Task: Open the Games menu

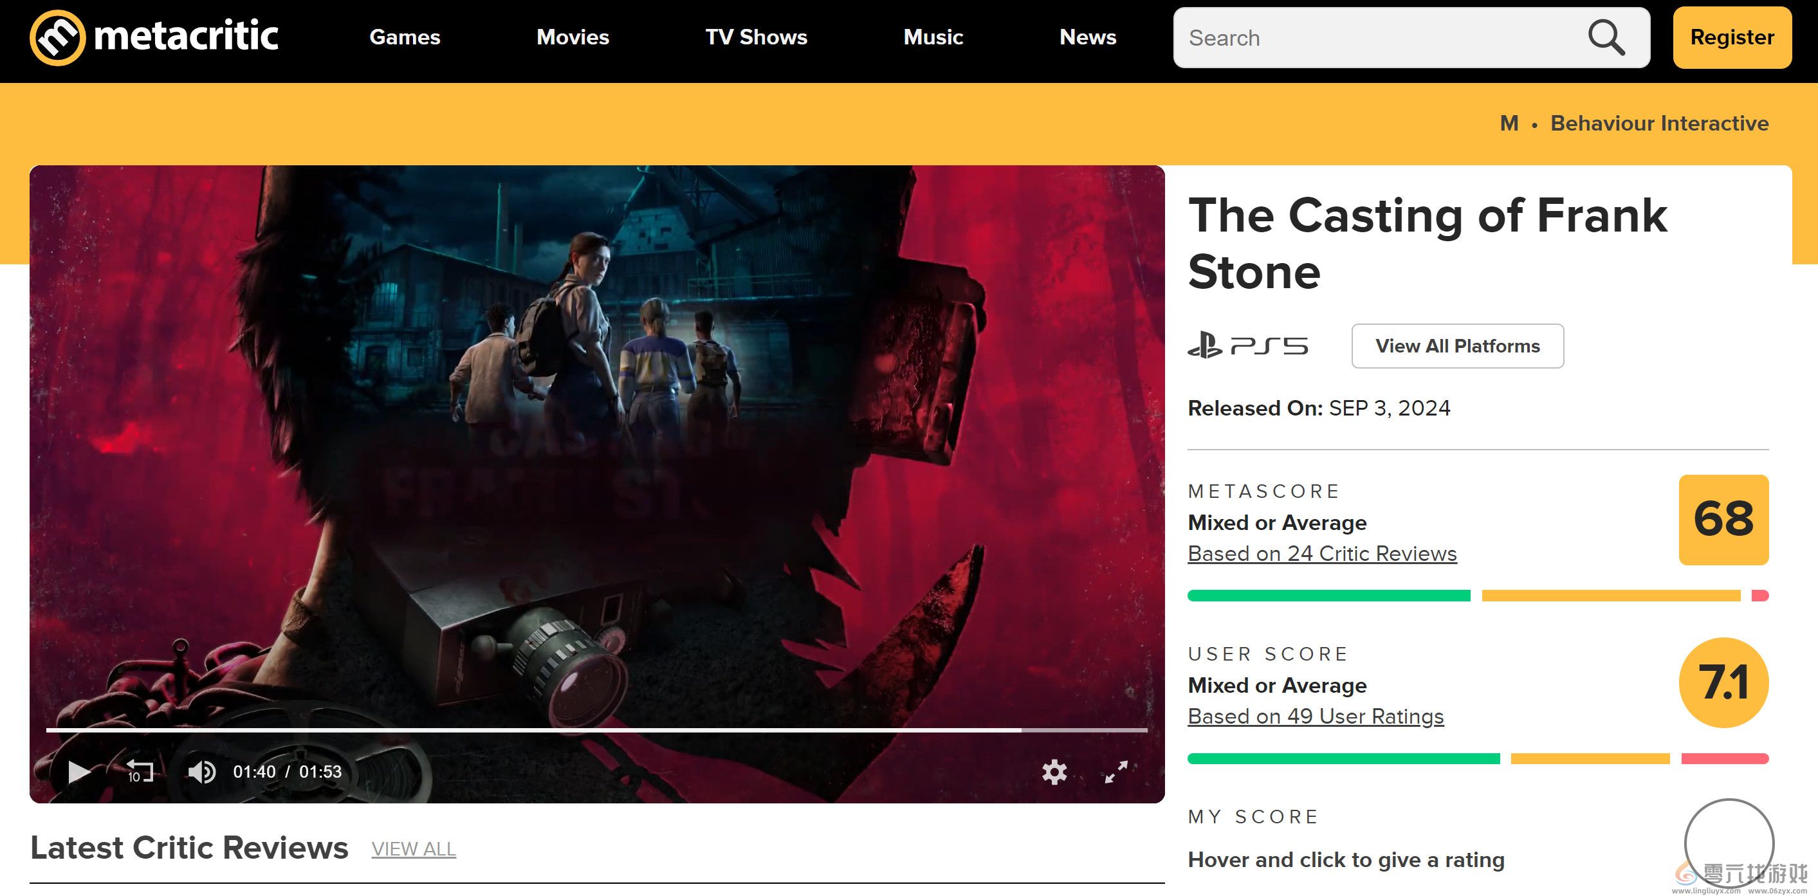Action: pyautogui.click(x=405, y=37)
